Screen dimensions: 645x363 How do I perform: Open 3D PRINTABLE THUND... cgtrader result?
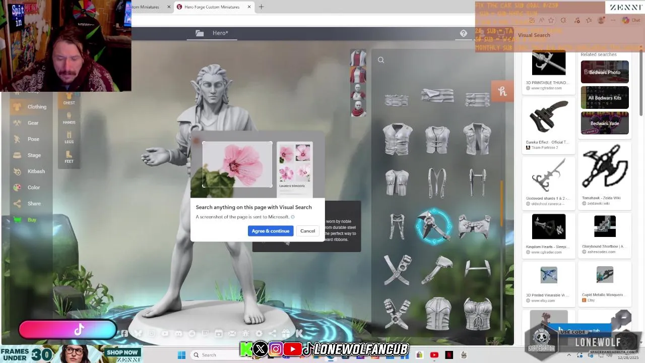click(548, 71)
